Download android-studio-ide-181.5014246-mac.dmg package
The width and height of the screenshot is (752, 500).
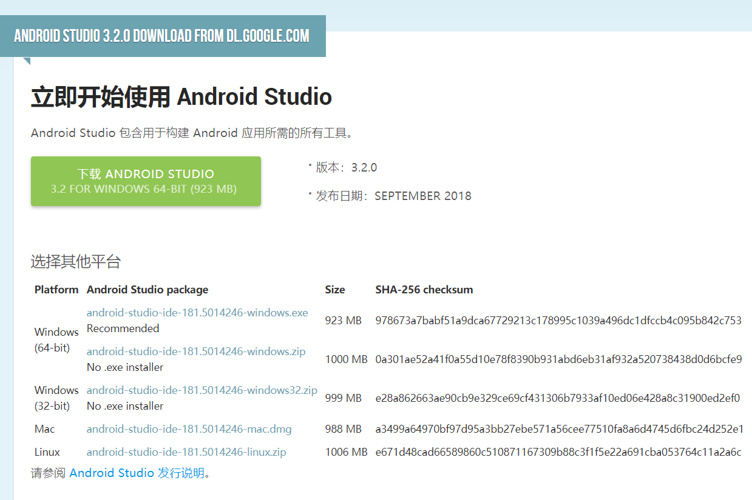tap(189, 429)
